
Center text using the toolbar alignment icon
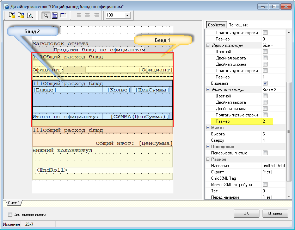pos(87,15)
